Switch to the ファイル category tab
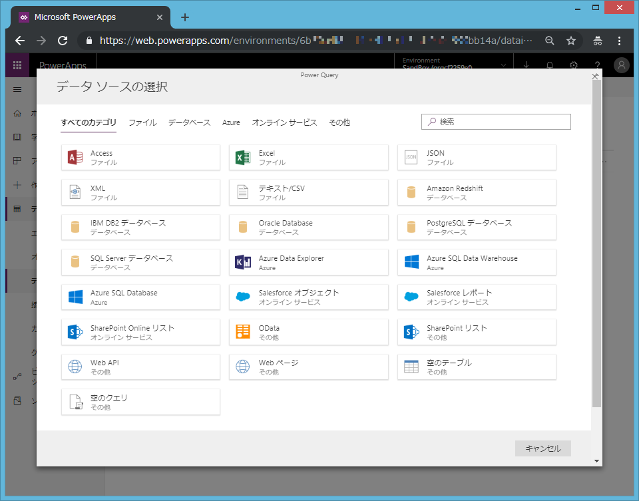Viewport: 639px width, 501px height. click(142, 122)
